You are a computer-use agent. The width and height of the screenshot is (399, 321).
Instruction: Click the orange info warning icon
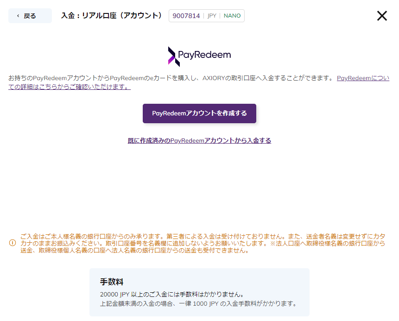click(13, 243)
